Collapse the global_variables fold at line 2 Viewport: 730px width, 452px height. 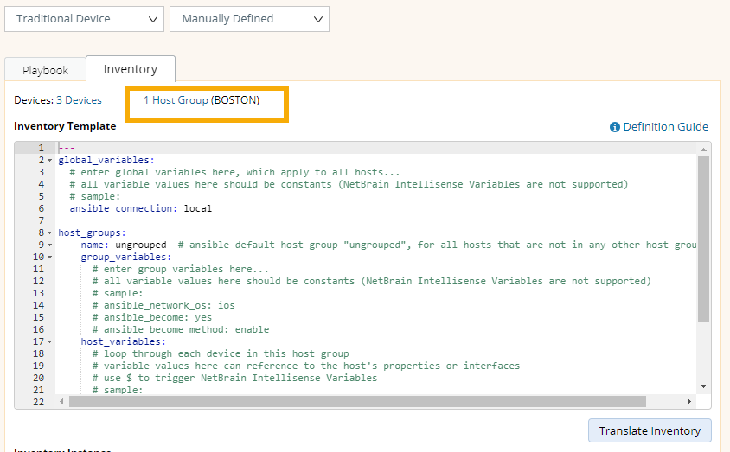(49, 161)
